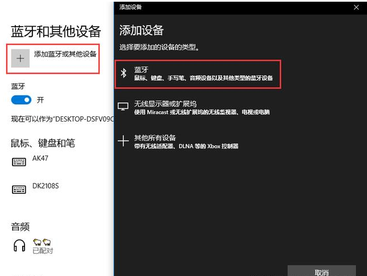Click the '已配对' status text
This screenshot has height=276, width=367.
point(43,251)
